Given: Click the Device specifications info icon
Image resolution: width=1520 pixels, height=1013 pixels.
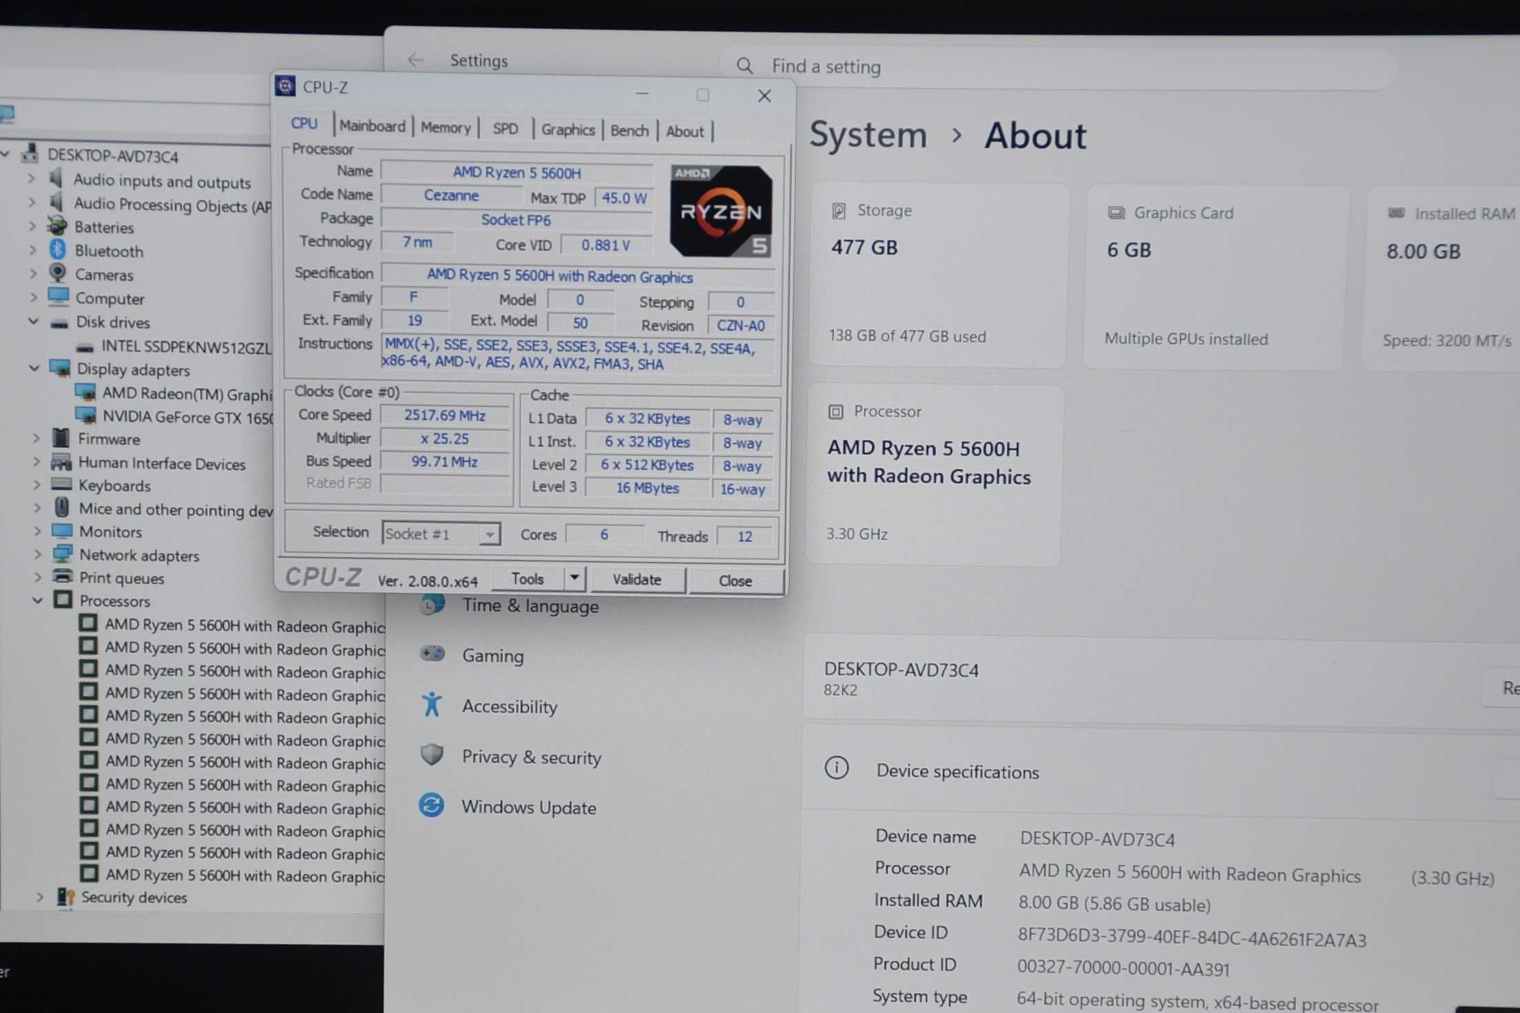Looking at the screenshot, I should pos(836,768).
